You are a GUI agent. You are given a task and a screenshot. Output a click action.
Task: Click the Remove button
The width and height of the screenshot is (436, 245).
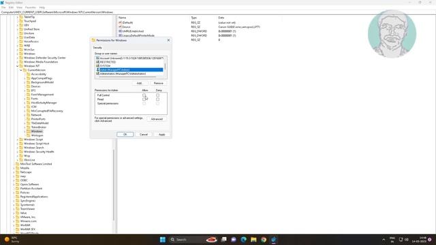[159, 83]
